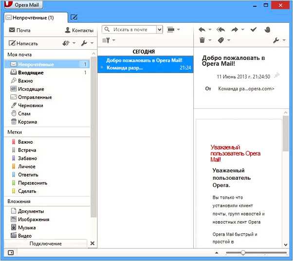293x261 pixels.
Task: Switch to the Почта panel
Action: point(19,30)
